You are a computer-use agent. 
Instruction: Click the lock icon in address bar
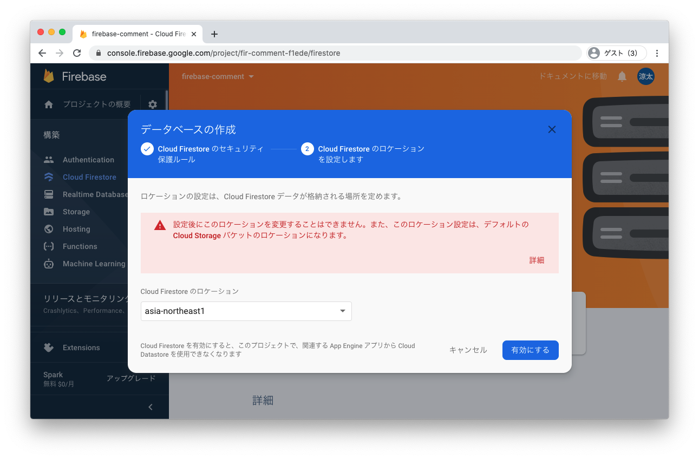point(99,53)
